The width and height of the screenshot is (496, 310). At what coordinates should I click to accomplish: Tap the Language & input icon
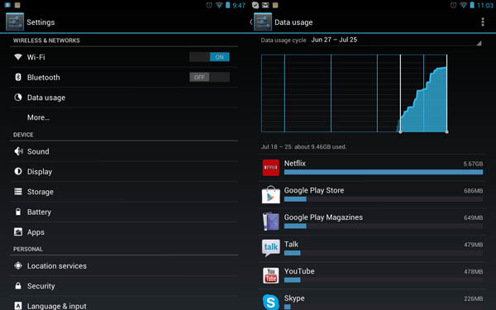(18, 306)
